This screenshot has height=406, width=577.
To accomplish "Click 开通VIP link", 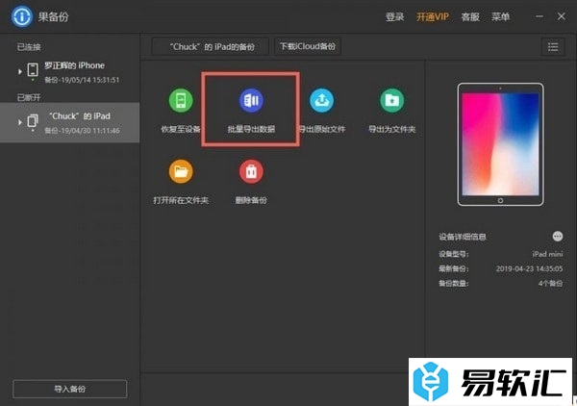I will [433, 17].
